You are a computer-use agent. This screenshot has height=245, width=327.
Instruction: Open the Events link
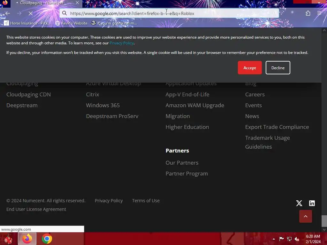point(253,105)
